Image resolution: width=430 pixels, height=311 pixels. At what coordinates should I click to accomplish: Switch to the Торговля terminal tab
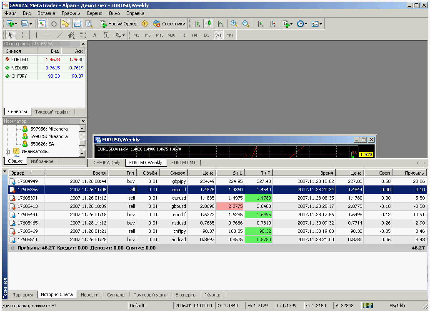[23, 295]
